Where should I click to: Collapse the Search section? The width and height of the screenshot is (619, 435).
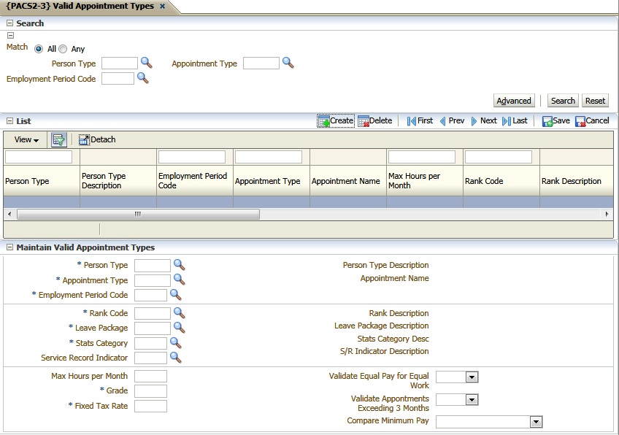(10, 23)
